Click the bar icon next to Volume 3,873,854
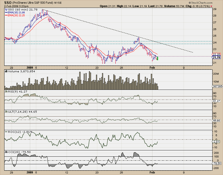This screenshot has width=223, height=175. click(x=6, y=71)
